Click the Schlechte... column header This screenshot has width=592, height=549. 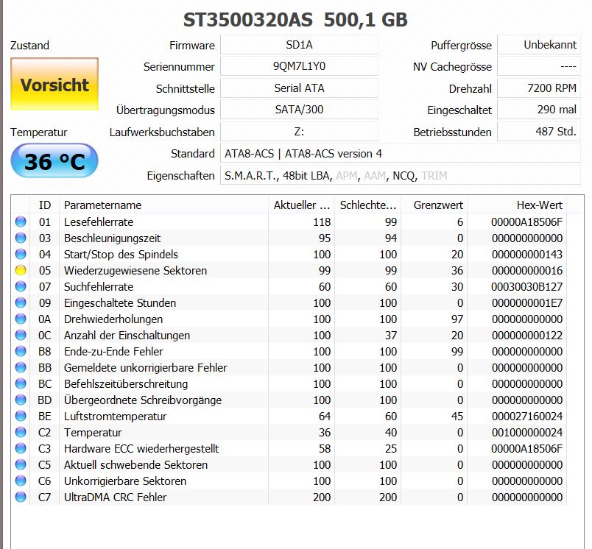pos(367,205)
